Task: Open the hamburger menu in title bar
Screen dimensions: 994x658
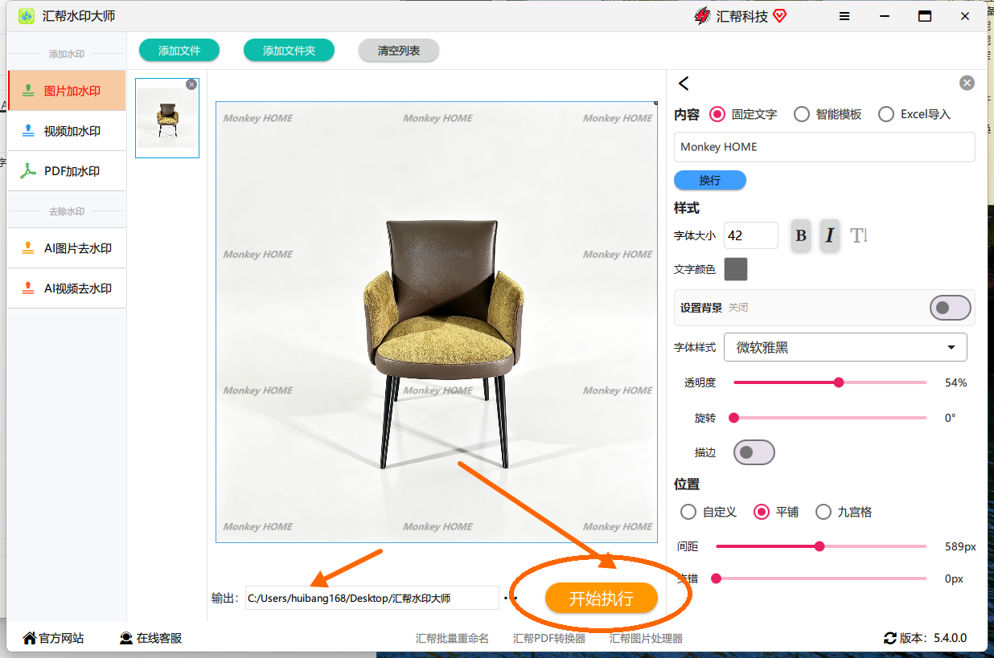Action: click(844, 16)
